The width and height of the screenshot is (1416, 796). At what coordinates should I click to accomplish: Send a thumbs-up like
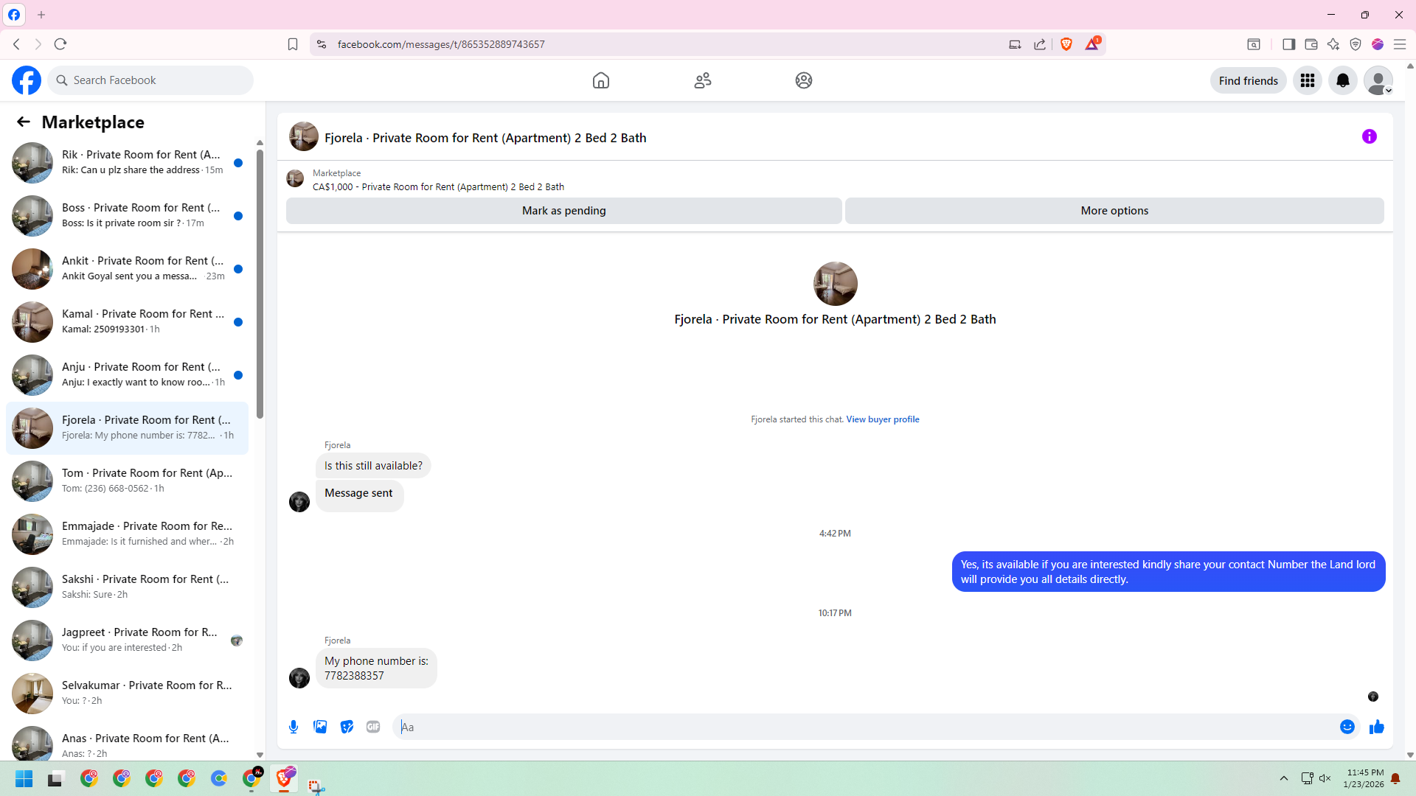click(1376, 727)
